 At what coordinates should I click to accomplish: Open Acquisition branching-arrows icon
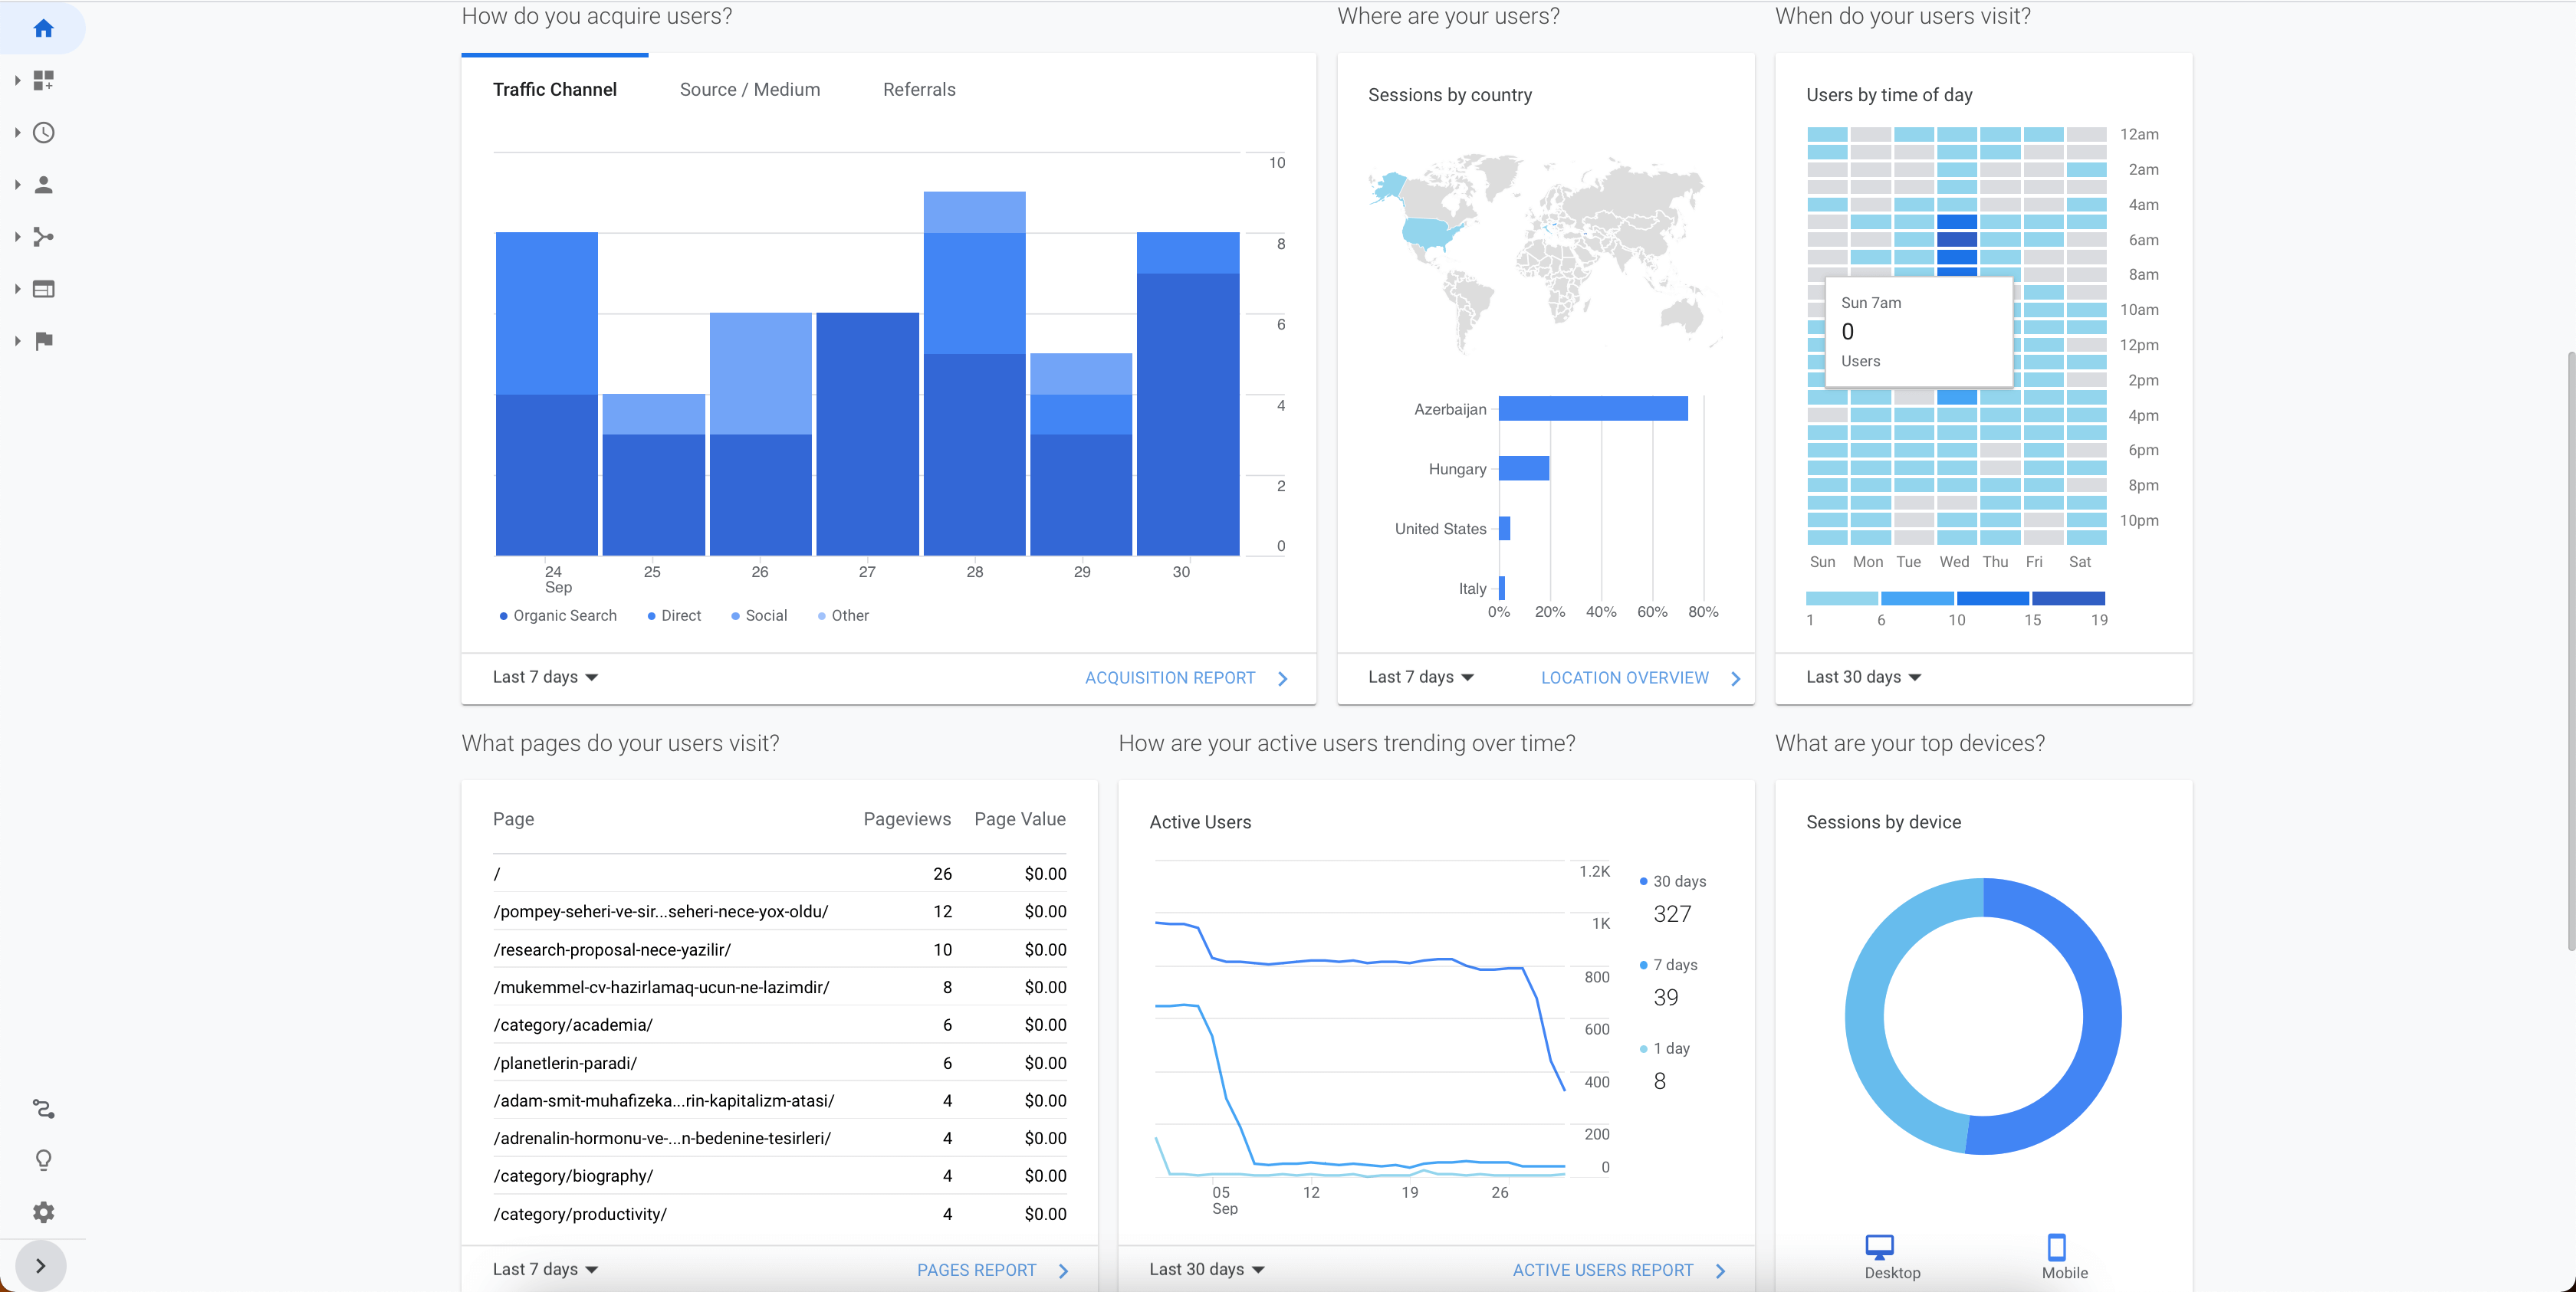click(43, 237)
